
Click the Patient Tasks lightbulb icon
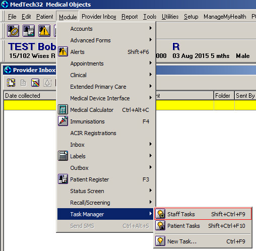(x=160, y=225)
